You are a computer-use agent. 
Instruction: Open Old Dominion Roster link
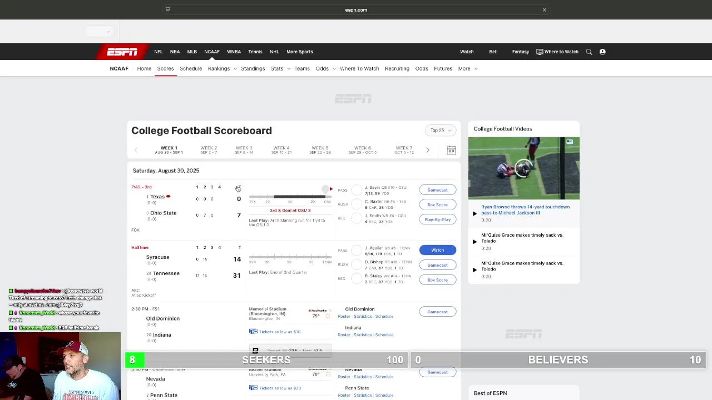tap(344, 316)
